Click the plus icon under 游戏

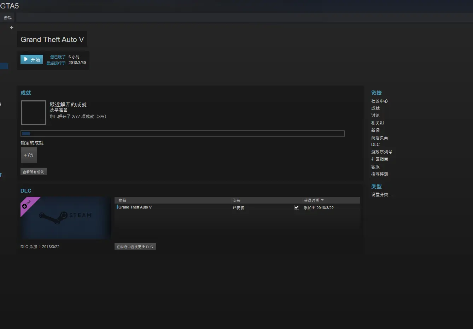[x=12, y=28]
